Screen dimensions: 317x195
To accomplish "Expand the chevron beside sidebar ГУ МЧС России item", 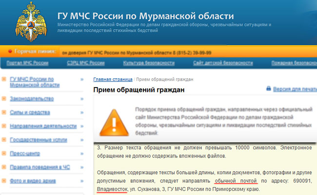I will [80, 78].
